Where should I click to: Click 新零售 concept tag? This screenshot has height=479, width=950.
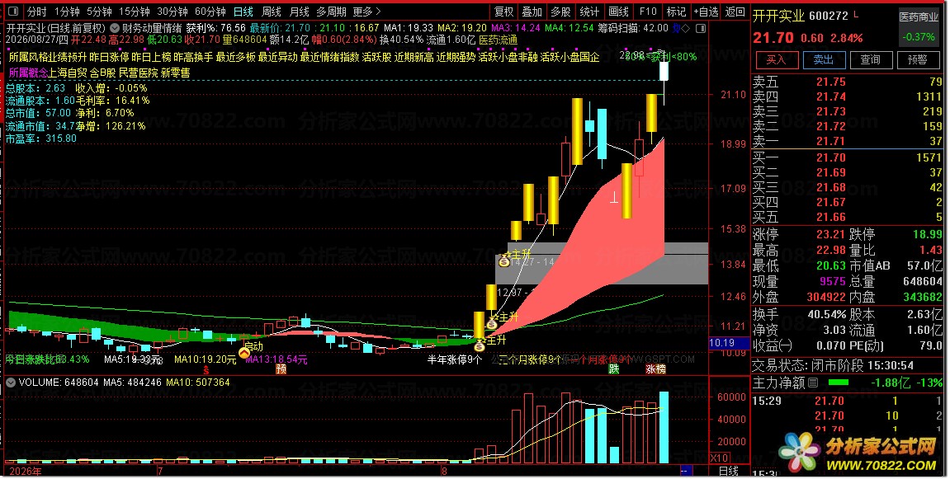(176, 73)
